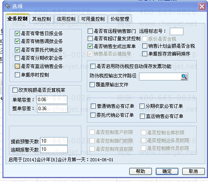The height and width of the screenshot is (182, 208).
Task: Enable 是否有远程销售部门 checkbox
Action: click(x=90, y=31)
